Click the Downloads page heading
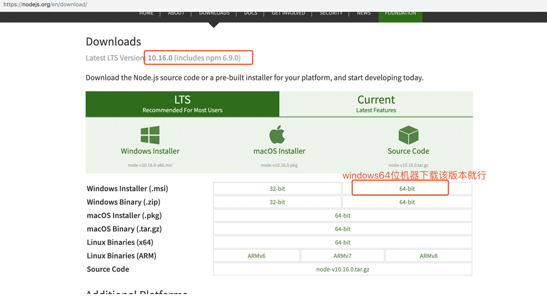The width and height of the screenshot is (547, 298). pyautogui.click(x=113, y=42)
